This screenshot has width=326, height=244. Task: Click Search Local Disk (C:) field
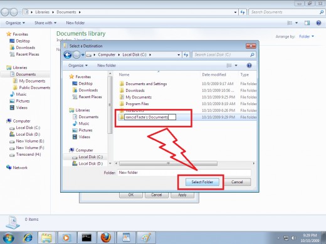coord(224,55)
